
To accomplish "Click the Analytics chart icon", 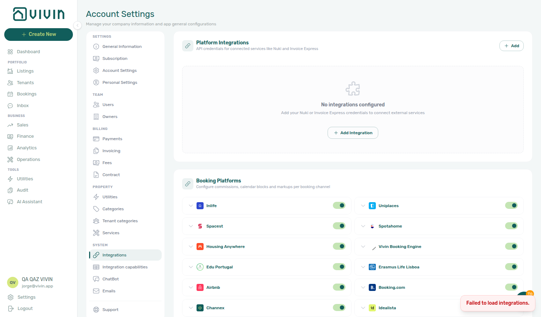I will point(10,148).
